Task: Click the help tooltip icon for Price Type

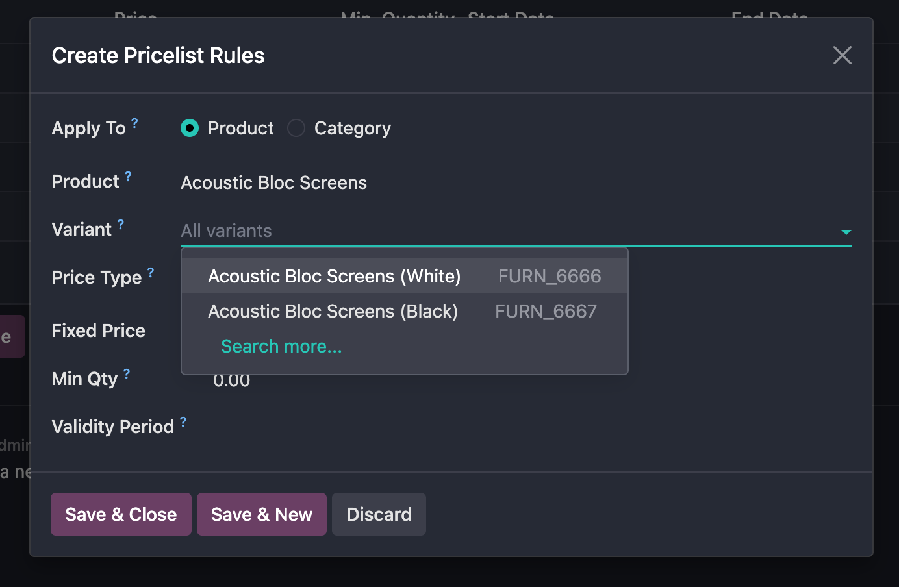Action: [151, 273]
